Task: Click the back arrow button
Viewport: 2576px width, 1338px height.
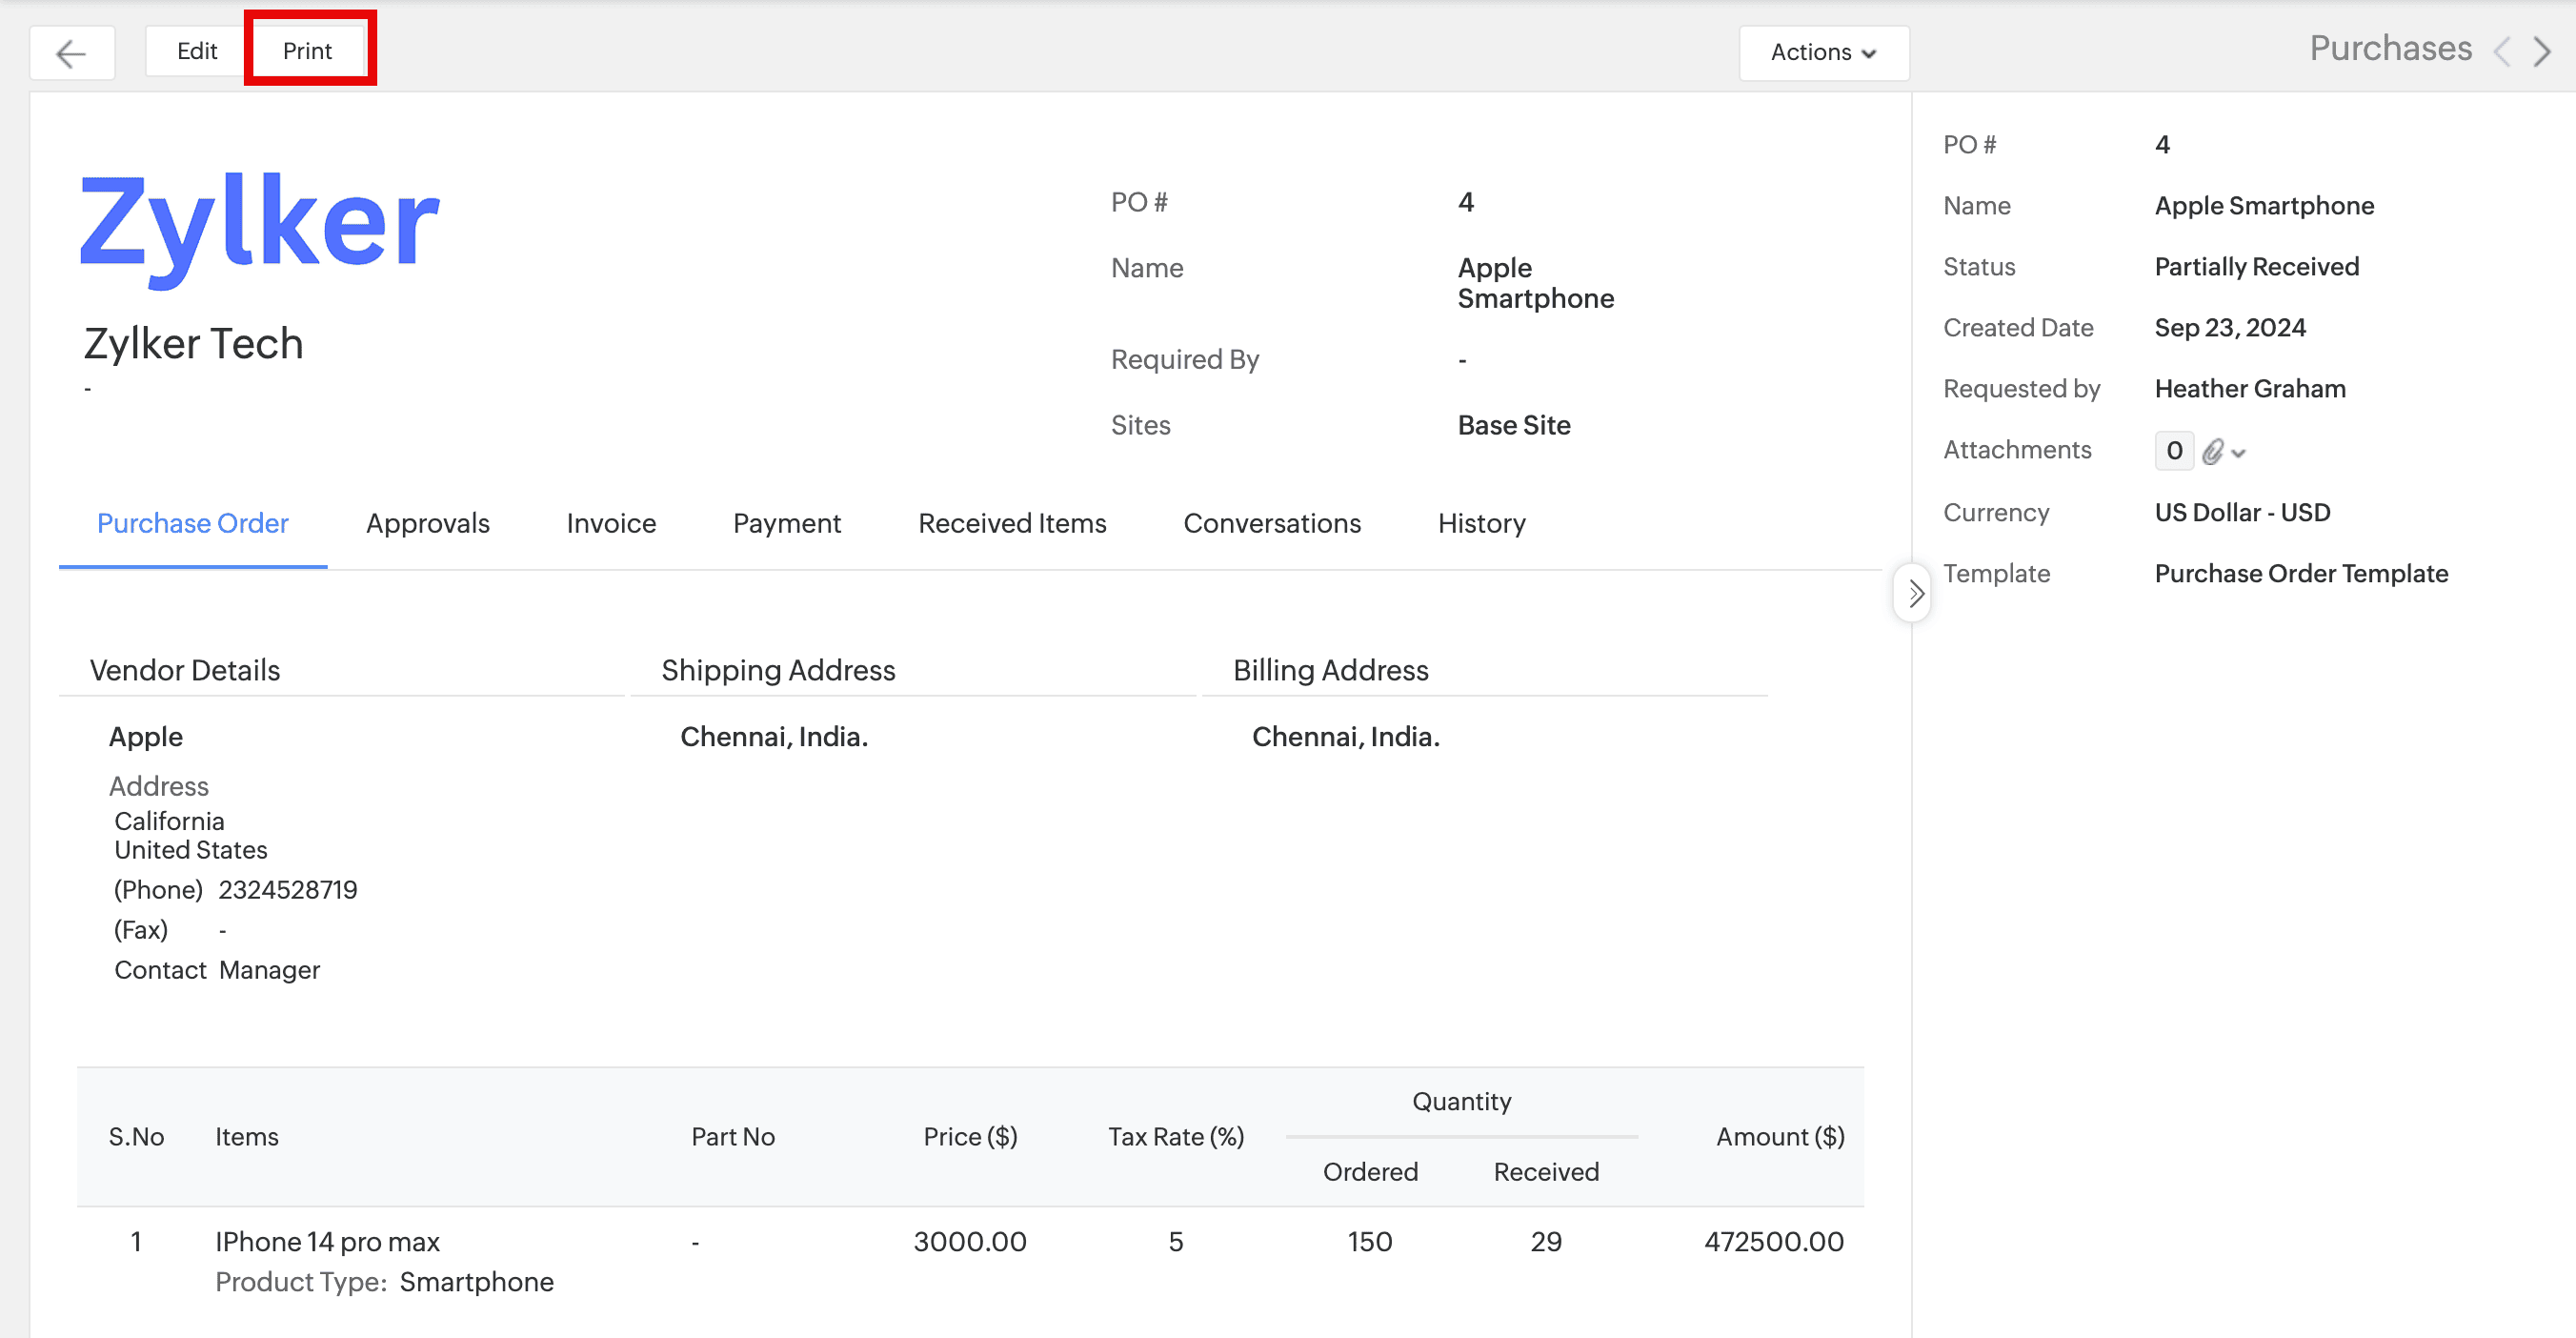Action: click(71, 52)
